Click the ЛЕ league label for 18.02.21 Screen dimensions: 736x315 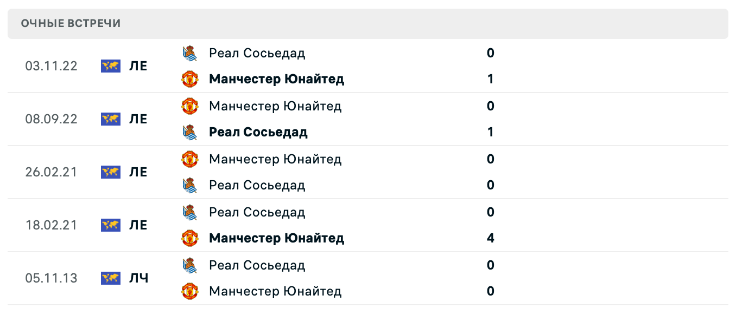[138, 225]
